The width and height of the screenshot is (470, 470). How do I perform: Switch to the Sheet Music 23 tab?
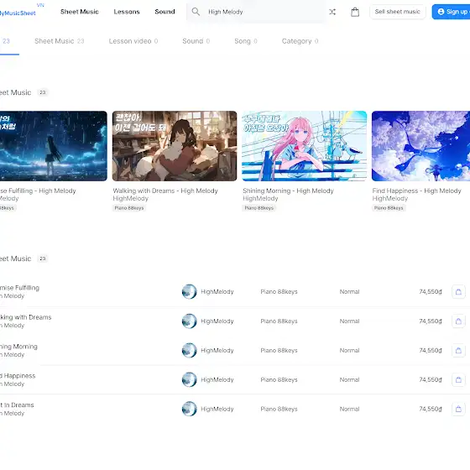[60, 41]
